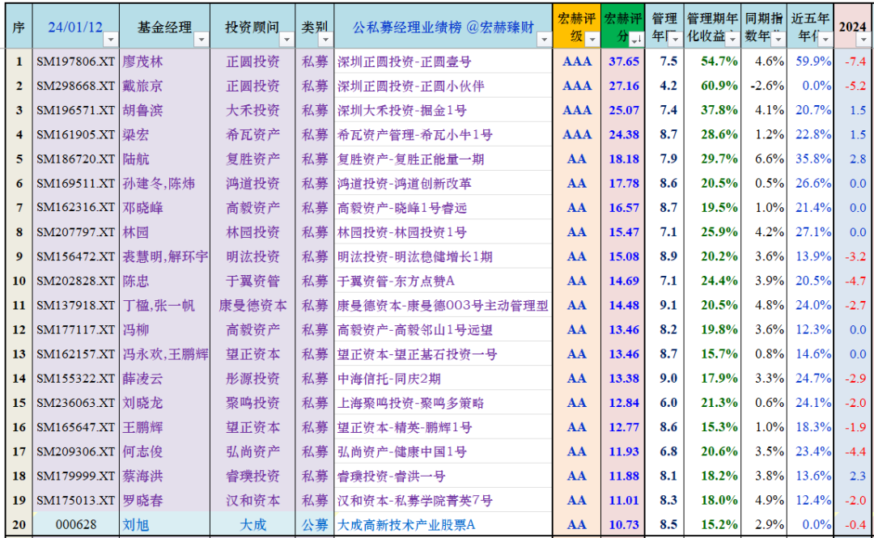Select fund name 弘尚资产-健康中国1号
874x538 pixels.
[443, 451]
